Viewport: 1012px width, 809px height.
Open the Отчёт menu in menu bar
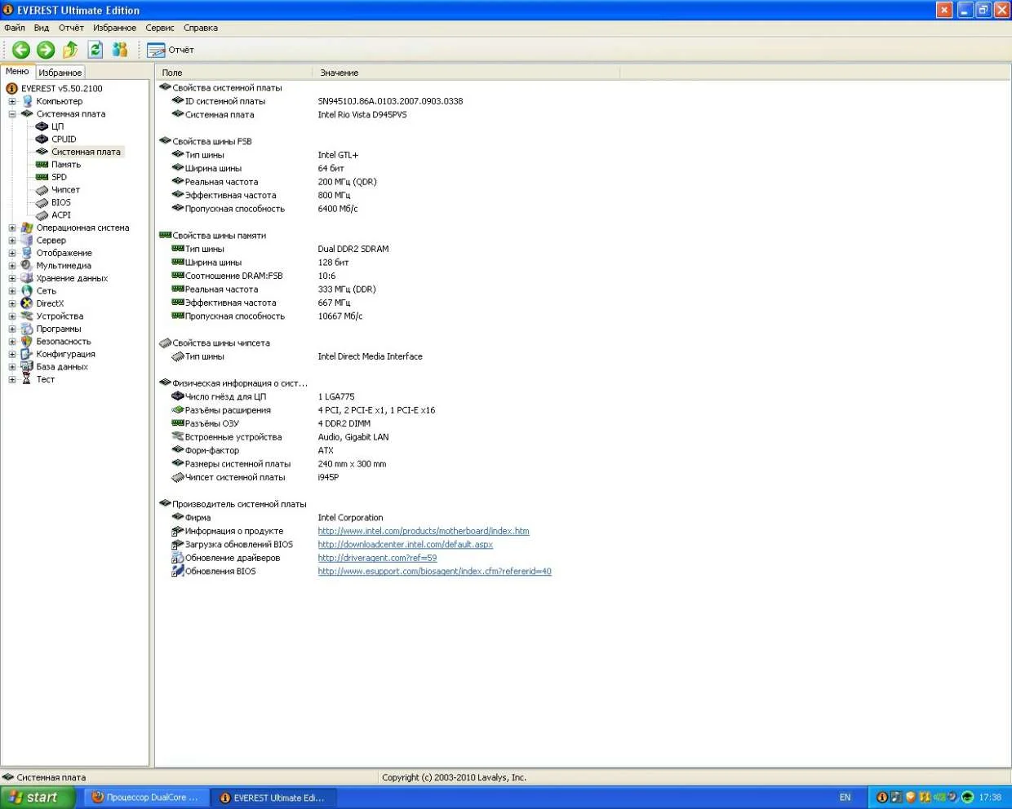(71, 28)
